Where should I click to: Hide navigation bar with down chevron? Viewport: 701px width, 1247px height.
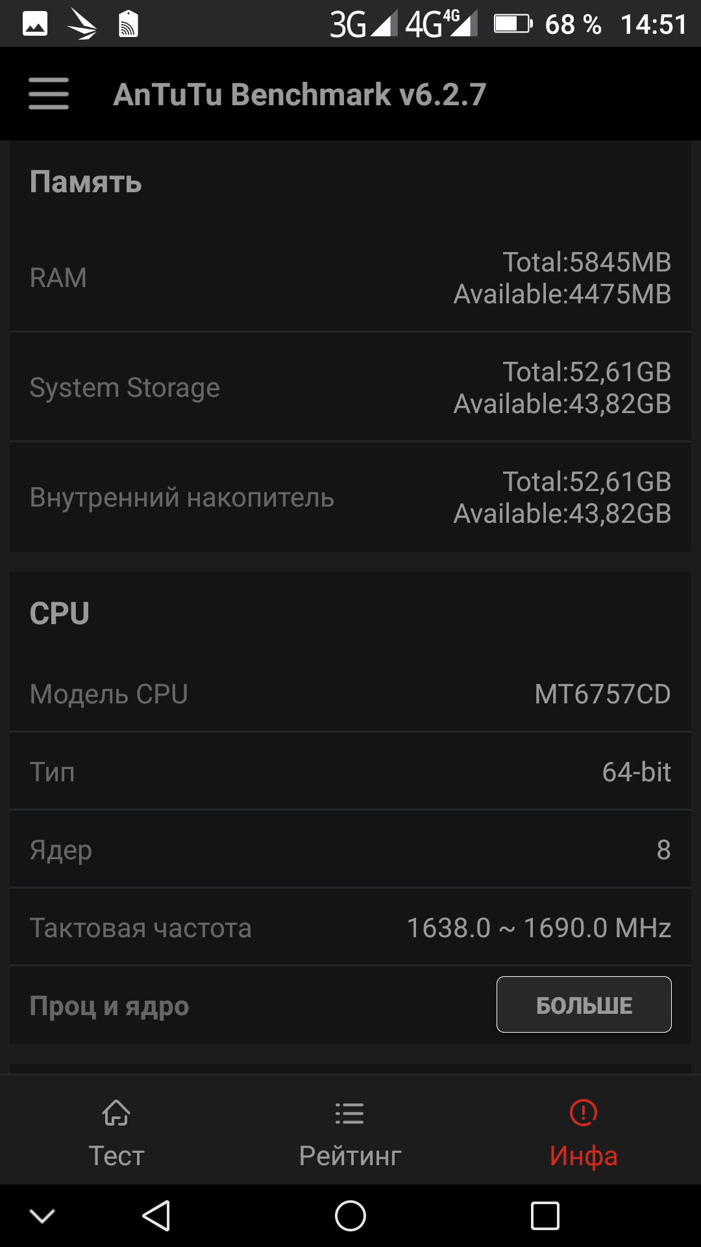tap(42, 1216)
